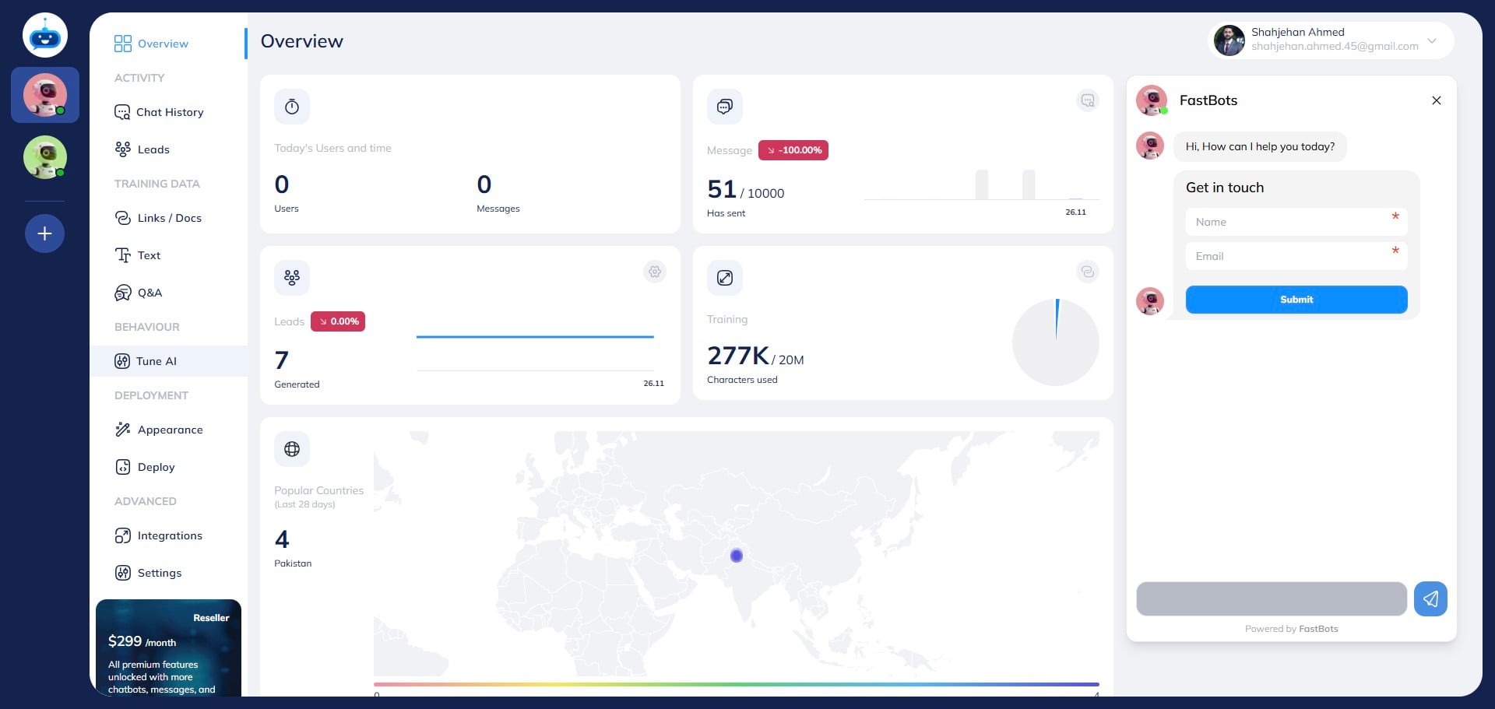The image size is (1495, 709).
Task: Click the send message paper plane icon
Action: (x=1430, y=598)
